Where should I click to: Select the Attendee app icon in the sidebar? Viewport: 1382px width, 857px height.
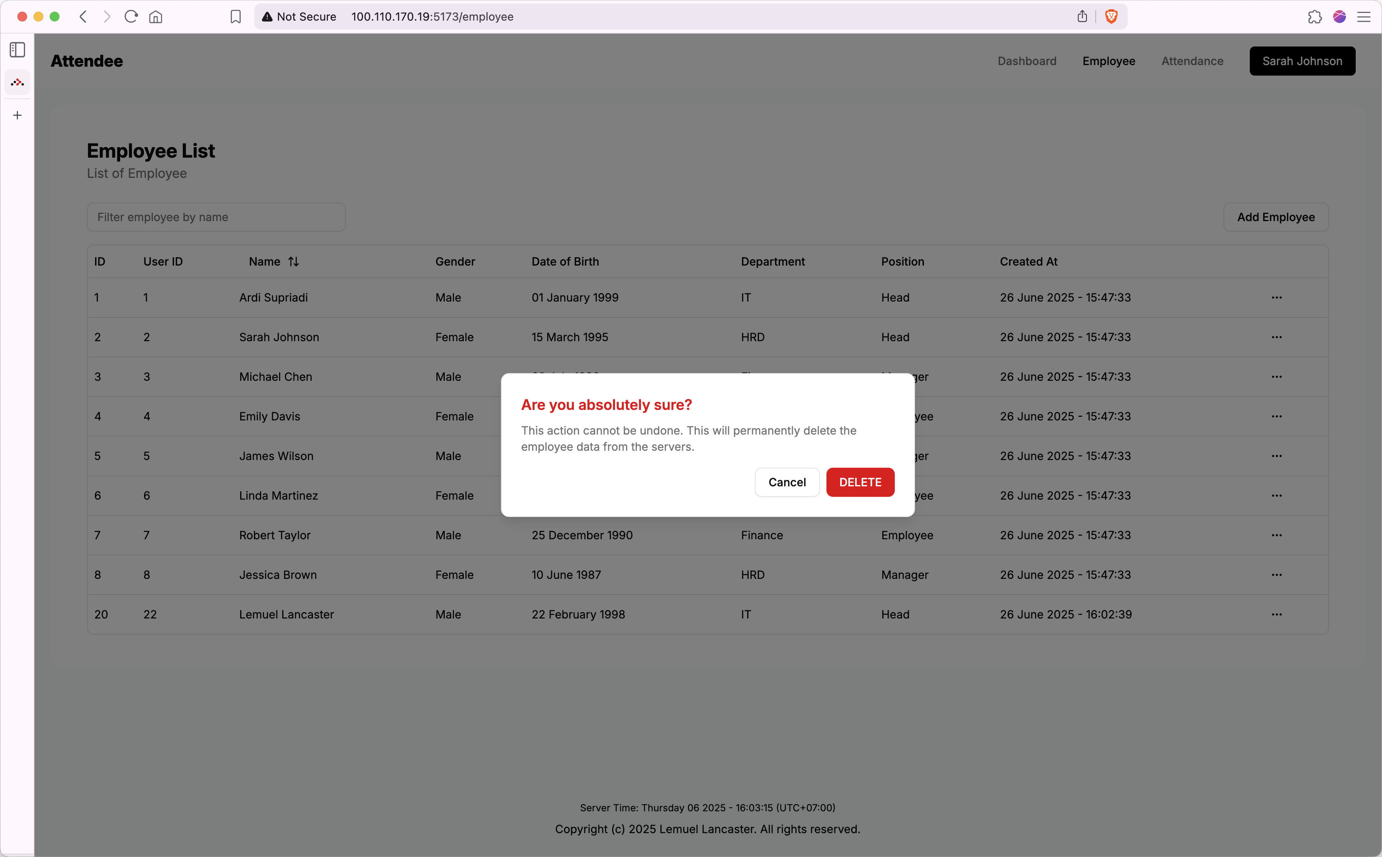pos(17,82)
